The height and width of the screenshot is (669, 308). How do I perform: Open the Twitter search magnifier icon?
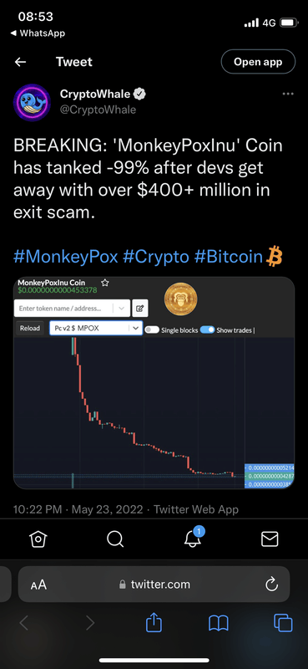pyautogui.click(x=115, y=539)
